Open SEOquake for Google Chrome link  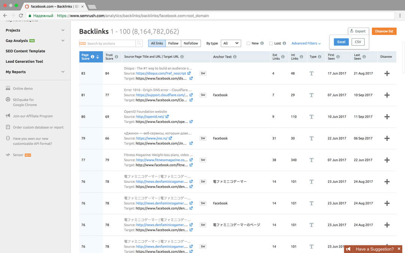25,102
